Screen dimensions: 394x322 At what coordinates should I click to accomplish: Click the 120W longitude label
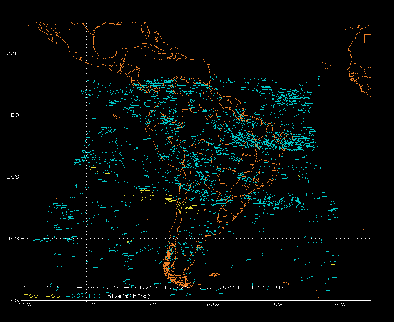click(x=23, y=304)
